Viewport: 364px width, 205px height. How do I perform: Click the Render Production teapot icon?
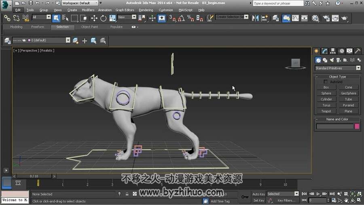pos(344,18)
